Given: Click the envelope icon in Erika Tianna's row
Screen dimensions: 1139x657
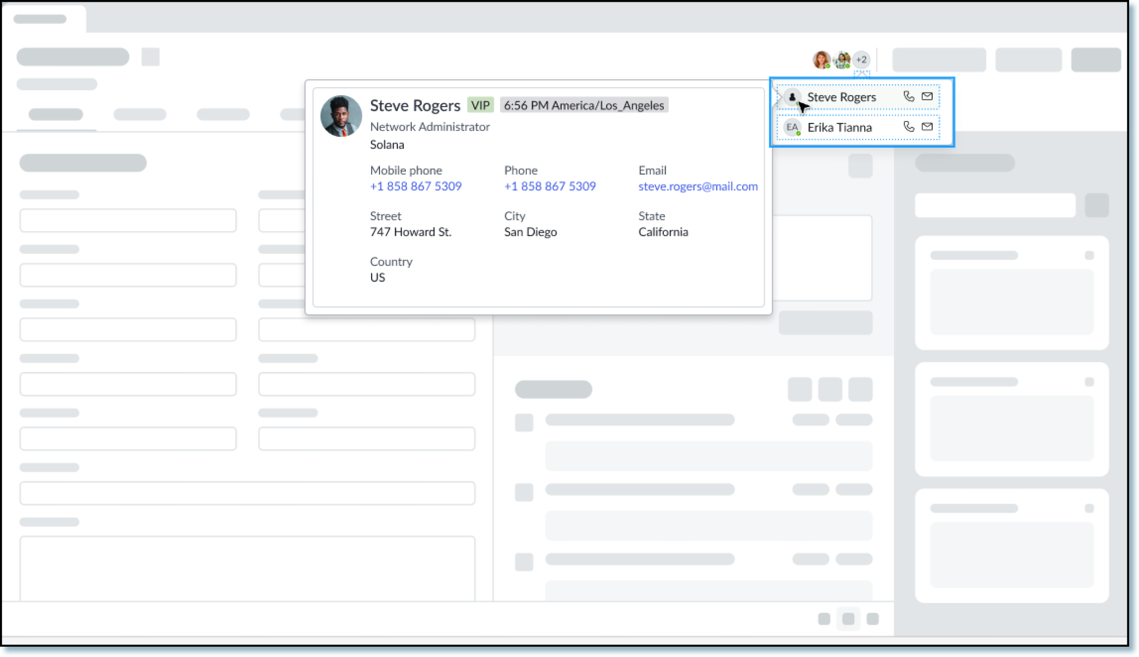Looking at the screenshot, I should coord(927,127).
